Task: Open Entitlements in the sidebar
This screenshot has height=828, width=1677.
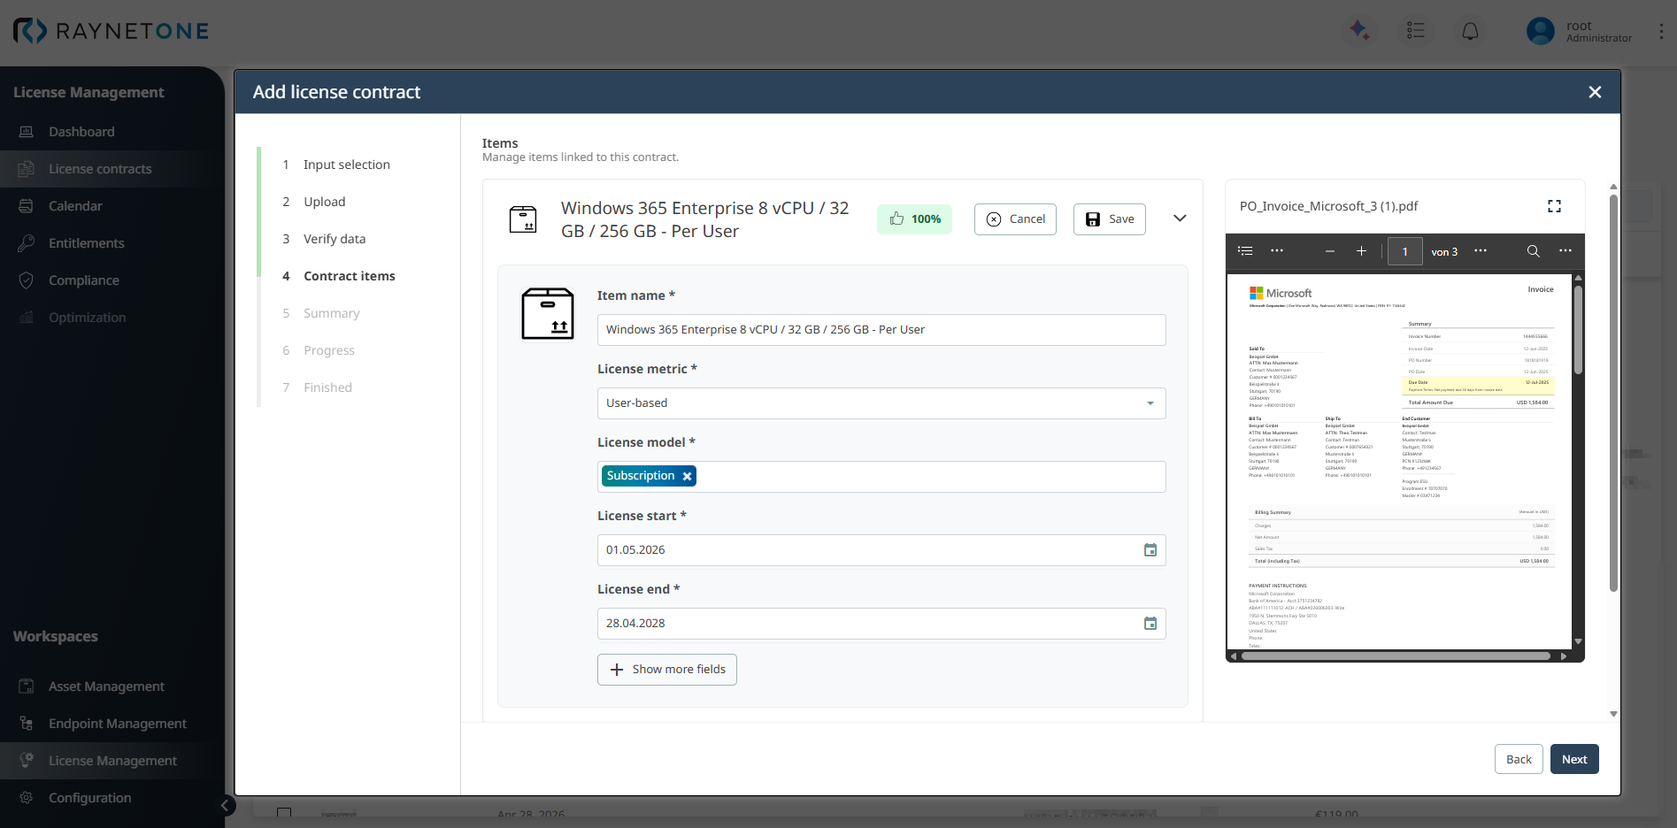Action: click(112, 243)
